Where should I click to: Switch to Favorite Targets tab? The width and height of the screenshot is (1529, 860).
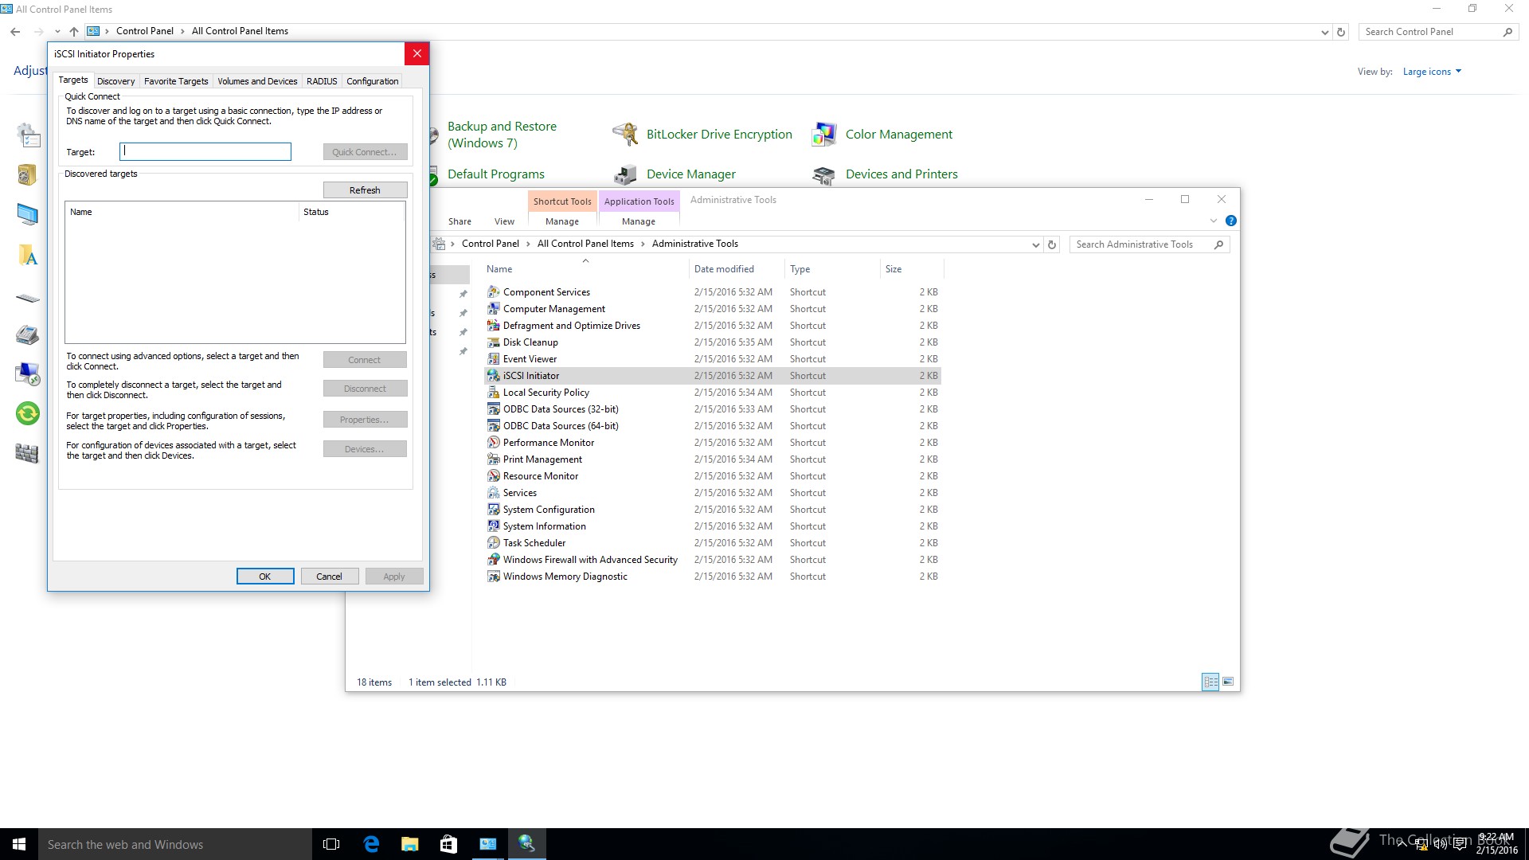click(x=176, y=81)
